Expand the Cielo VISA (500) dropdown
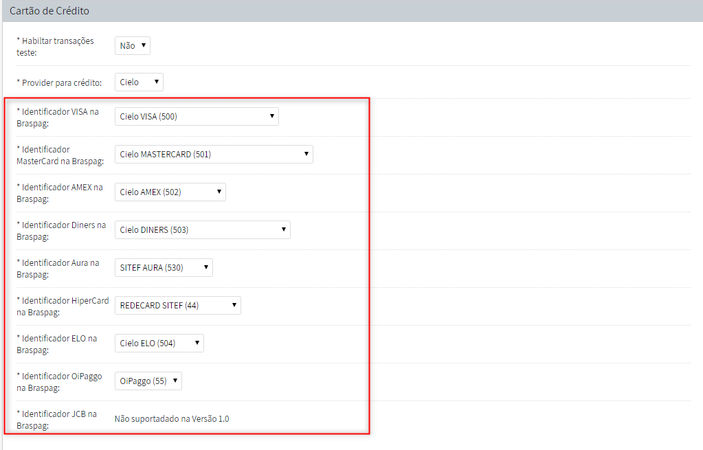Image resolution: width=703 pixels, height=450 pixels. (x=197, y=117)
